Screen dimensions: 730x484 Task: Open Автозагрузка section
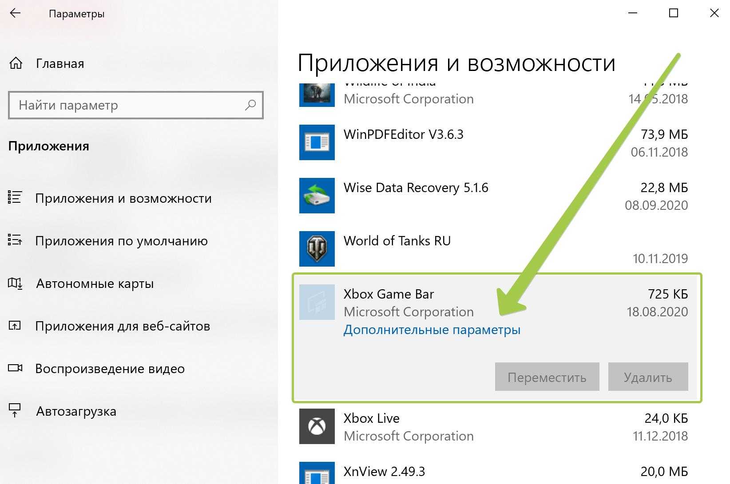click(x=76, y=411)
